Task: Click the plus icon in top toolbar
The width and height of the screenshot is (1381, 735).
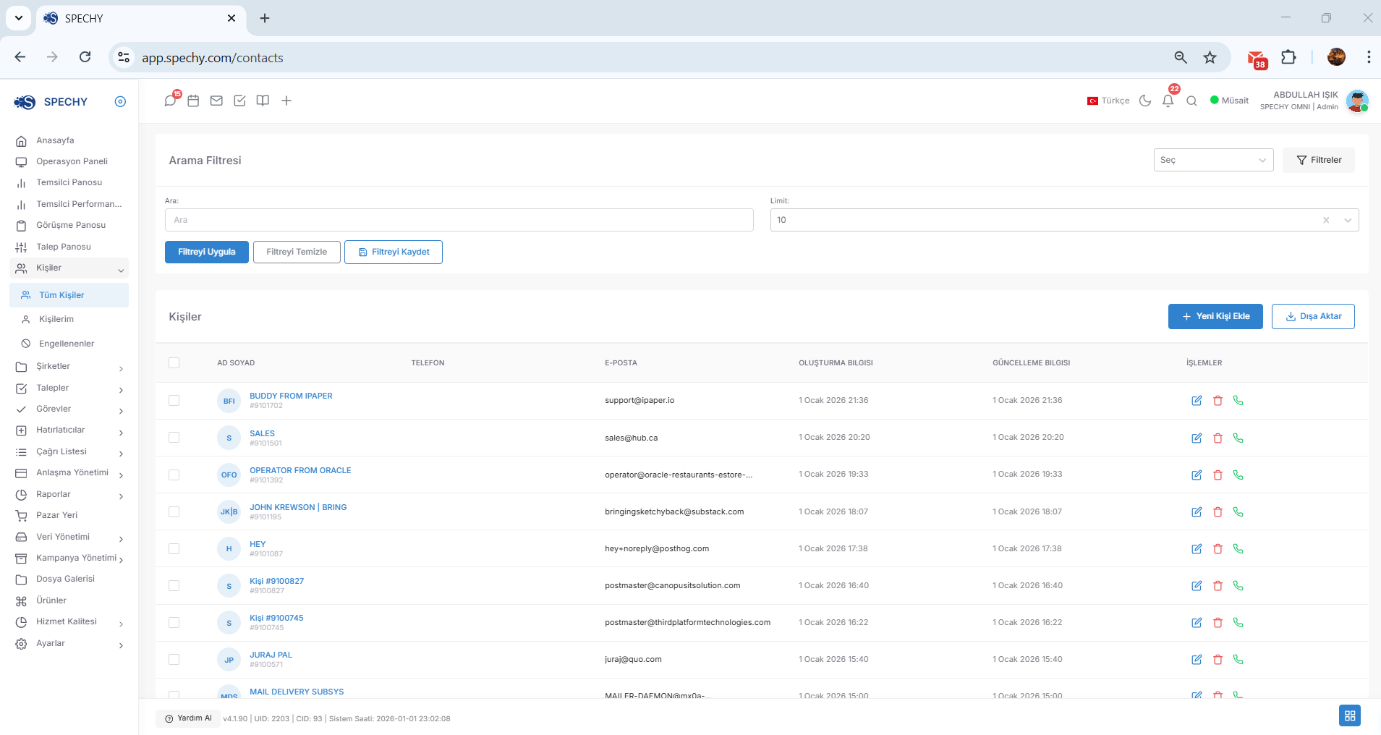Action: click(286, 101)
